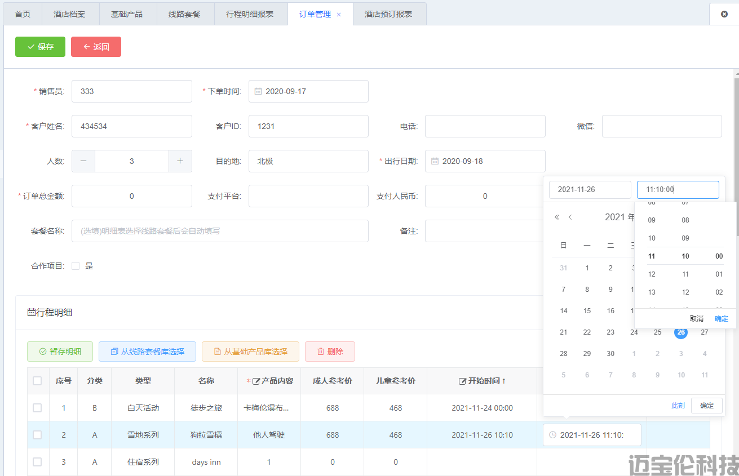The width and height of the screenshot is (739, 476).
Task: Click the 此刻 link in date picker
Action: (678, 406)
